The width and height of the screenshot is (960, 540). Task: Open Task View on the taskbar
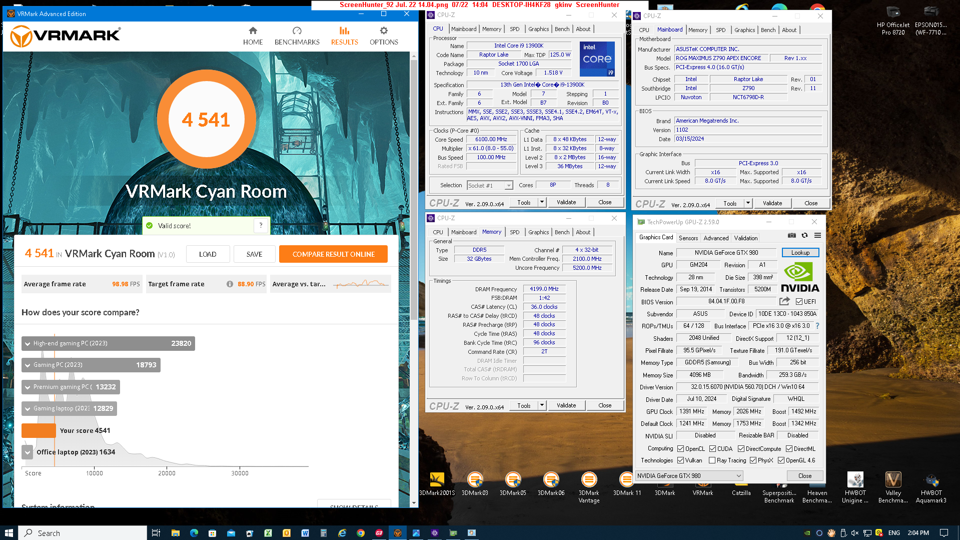pyautogui.click(x=156, y=533)
